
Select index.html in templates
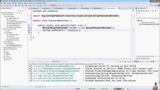(12, 36)
